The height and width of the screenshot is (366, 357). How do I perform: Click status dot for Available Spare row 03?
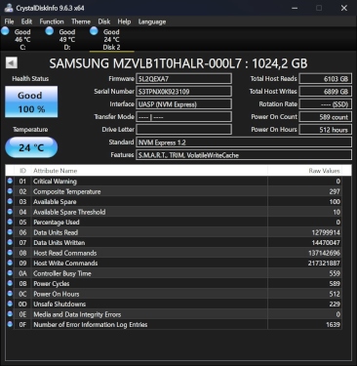point(10,201)
